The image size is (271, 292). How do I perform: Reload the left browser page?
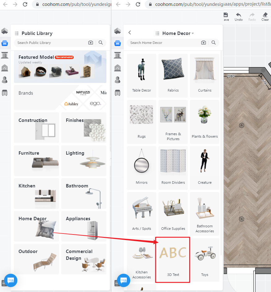click(x=25, y=4)
